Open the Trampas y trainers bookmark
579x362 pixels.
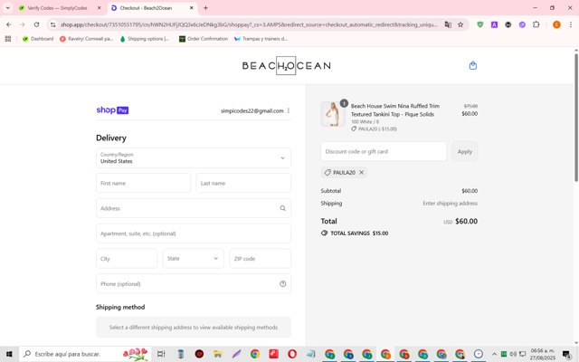point(261,39)
